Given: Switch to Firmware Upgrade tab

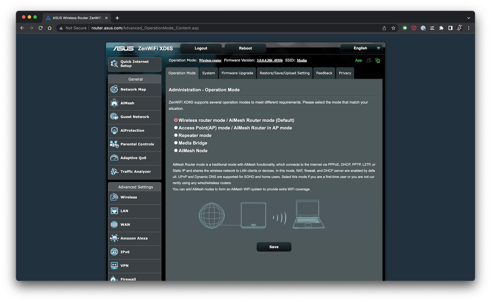Looking at the screenshot, I should [237, 73].
